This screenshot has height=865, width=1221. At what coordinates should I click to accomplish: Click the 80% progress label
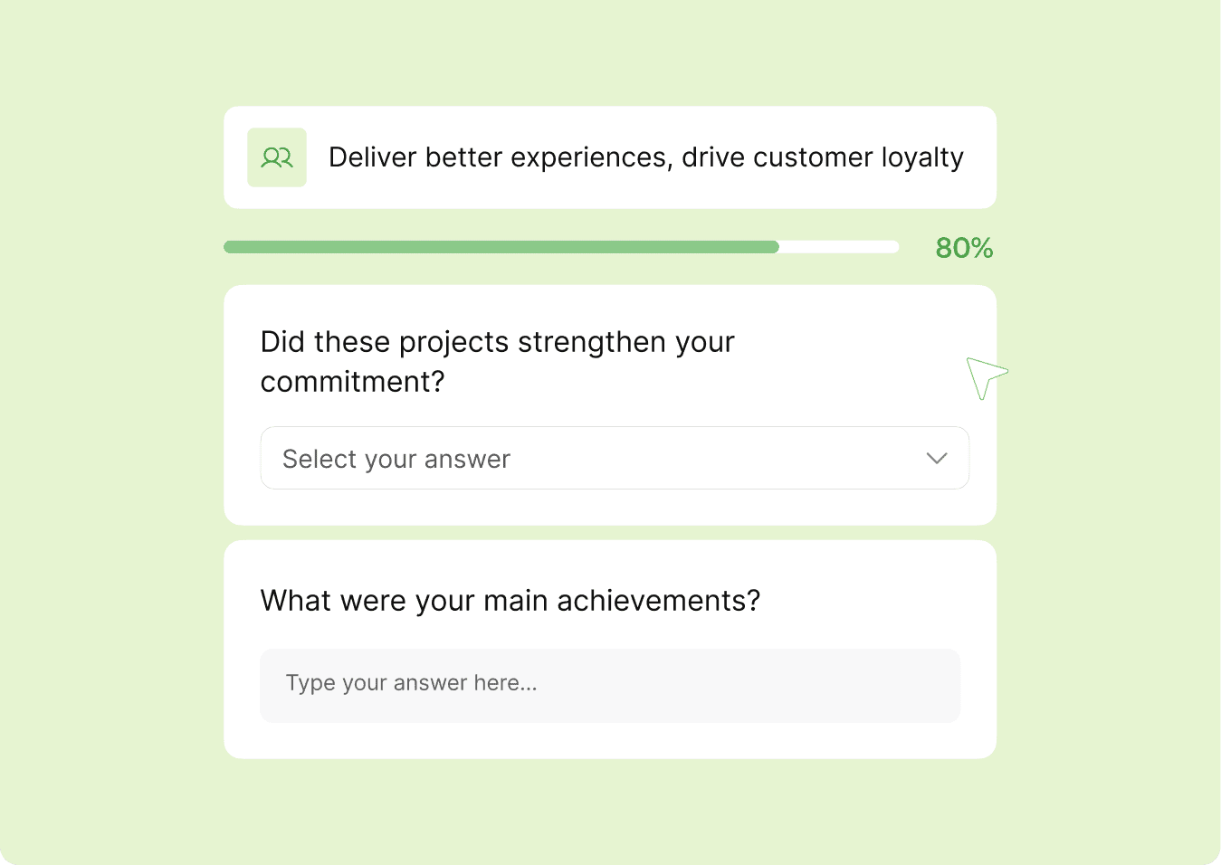[964, 248]
